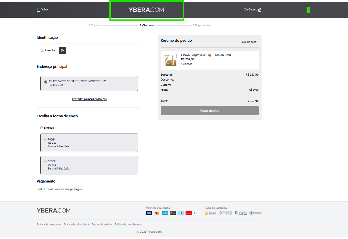The width and height of the screenshot is (348, 239).
Task: Click the Pagar pedido button
Action: click(x=210, y=111)
